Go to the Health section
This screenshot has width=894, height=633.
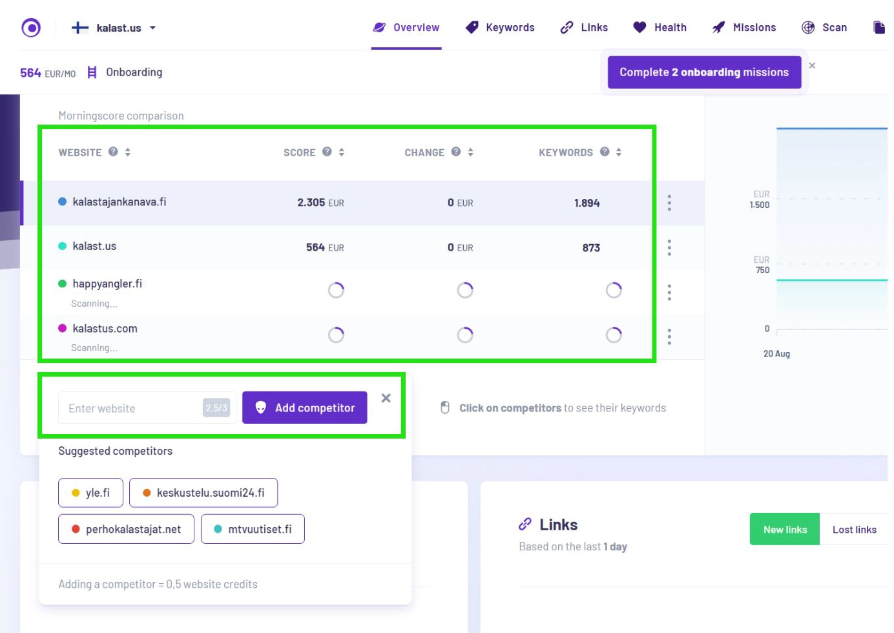coord(660,28)
